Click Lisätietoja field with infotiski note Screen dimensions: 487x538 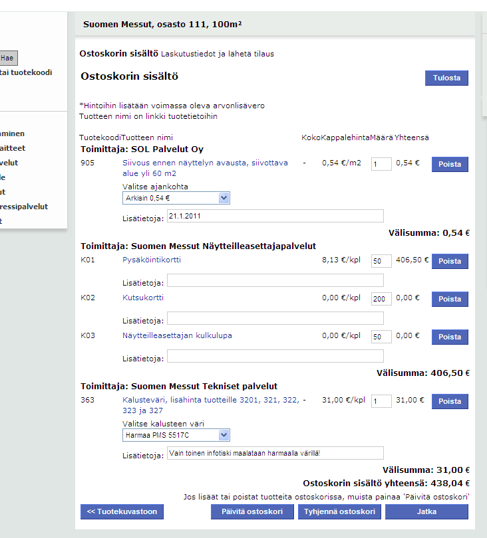point(275,453)
